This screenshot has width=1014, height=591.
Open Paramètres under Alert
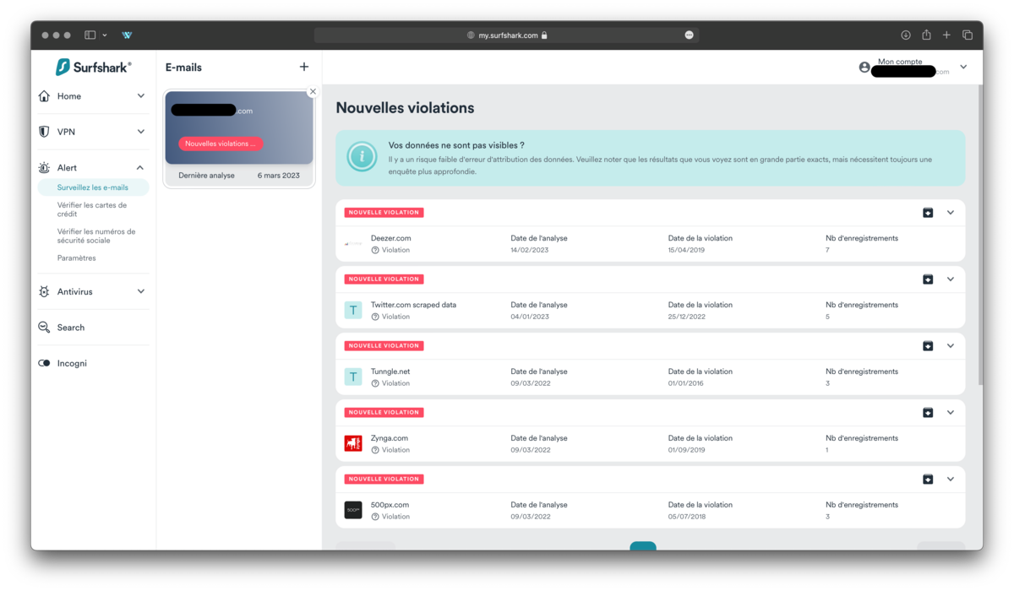pos(77,258)
